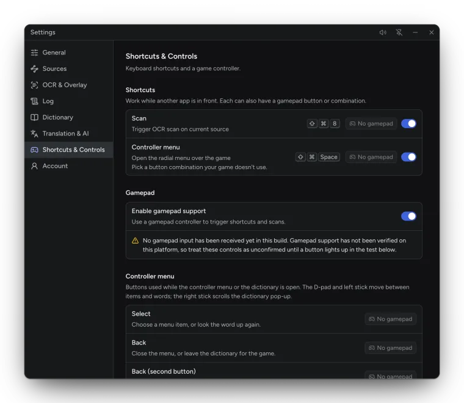Open the General settings tab
The width and height of the screenshot is (464, 403).
click(69, 53)
